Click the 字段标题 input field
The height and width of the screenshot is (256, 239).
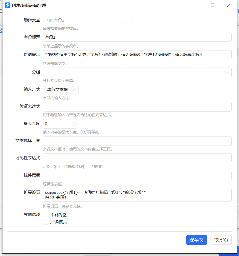(x=137, y=37)
